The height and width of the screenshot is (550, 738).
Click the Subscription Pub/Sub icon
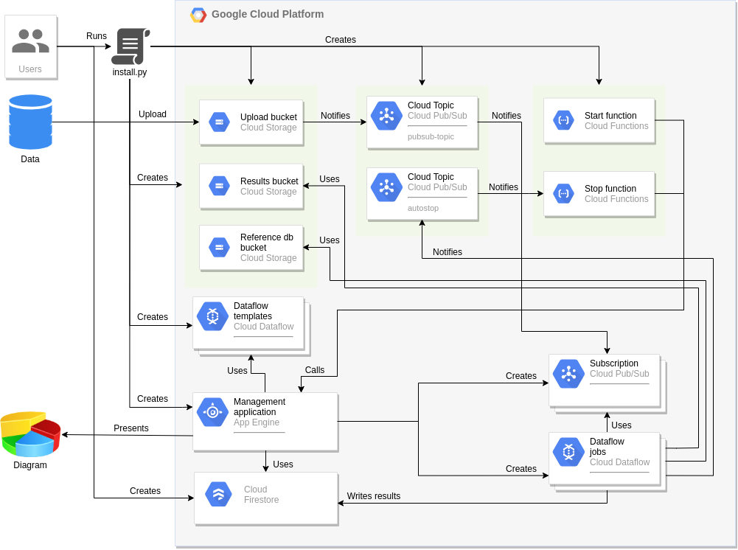(x=568, y=374)
